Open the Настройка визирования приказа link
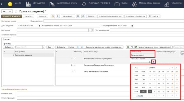Viewport: 184px width, 101px height. coord(14,89)
